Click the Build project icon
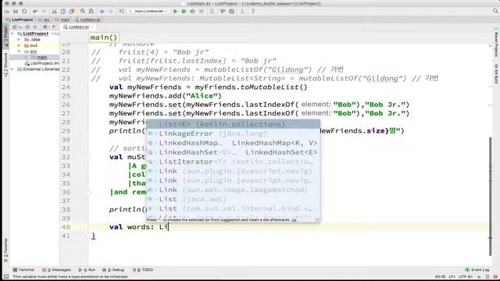 point(122,11)
